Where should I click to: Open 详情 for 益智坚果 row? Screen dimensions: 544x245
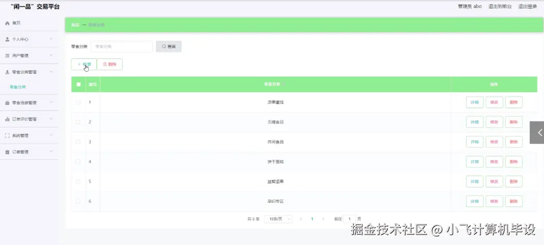point(475,181)
